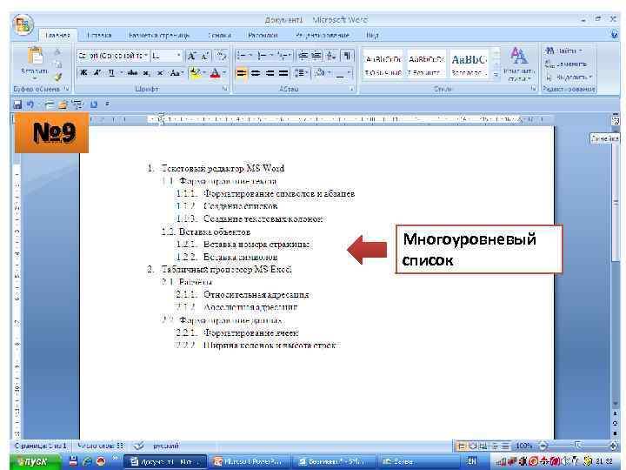This screenshot has height=470, width=626.
Task: Decrease font size with the shrink-font icon
Action: [x=205, y=56]
